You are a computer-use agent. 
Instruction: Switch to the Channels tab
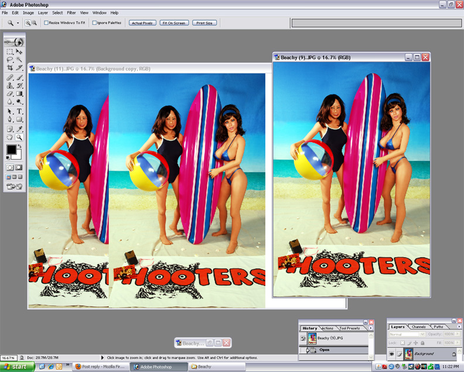419,327
